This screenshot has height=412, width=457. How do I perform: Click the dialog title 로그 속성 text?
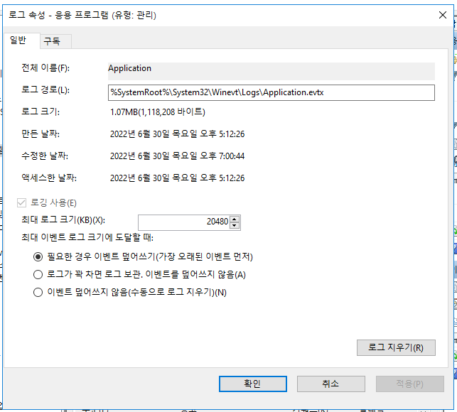pos(82,15)
